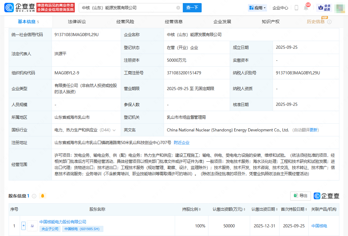This screenshot has width=348, height=236.
Task: Clear the search box with X icon
Action: [x=178, y=8]
